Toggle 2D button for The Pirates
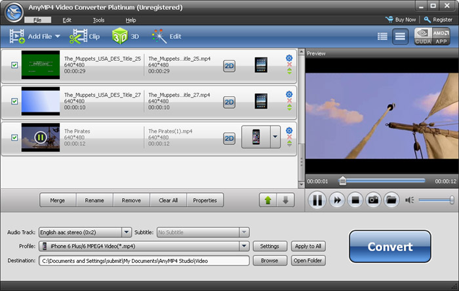 pyautogui.click(x=229, y=139)
